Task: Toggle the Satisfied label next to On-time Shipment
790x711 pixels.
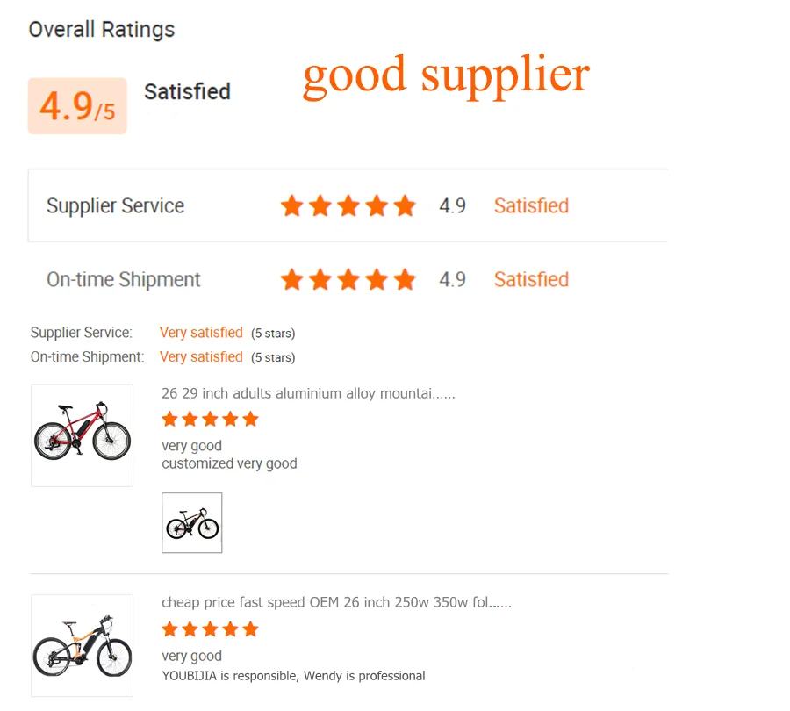Action: click(531, 279)
